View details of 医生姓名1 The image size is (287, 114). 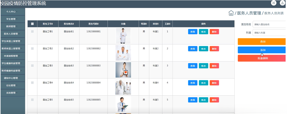193,32
